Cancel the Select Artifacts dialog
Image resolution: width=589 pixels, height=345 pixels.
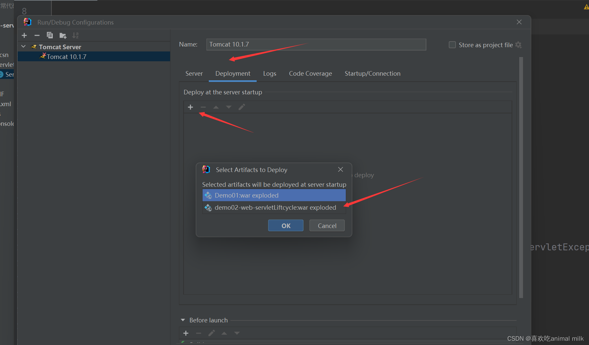[327, 225]
